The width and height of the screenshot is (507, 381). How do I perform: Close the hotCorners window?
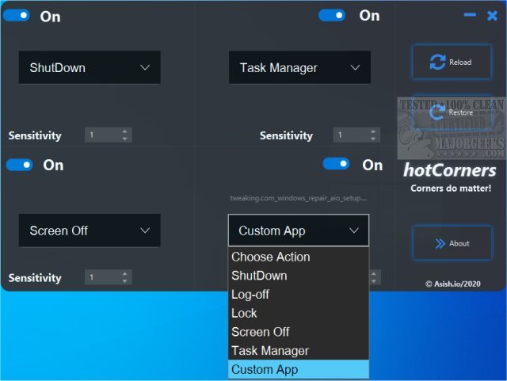point(492,15)
